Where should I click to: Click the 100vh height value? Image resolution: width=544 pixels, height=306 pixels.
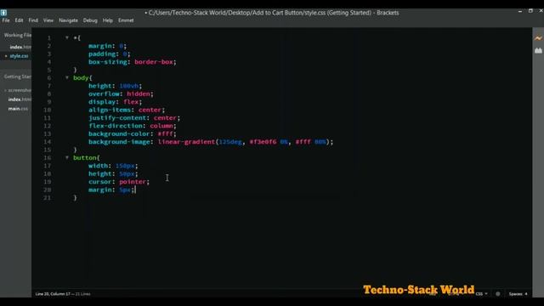128,86
